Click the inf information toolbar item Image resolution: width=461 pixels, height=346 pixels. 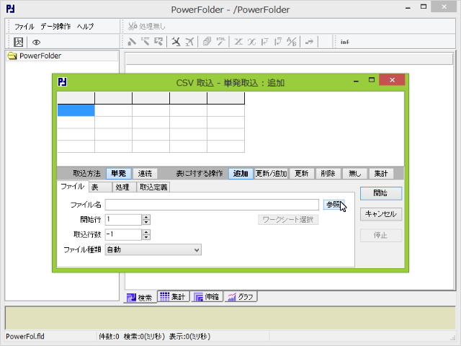coord(344,42)
